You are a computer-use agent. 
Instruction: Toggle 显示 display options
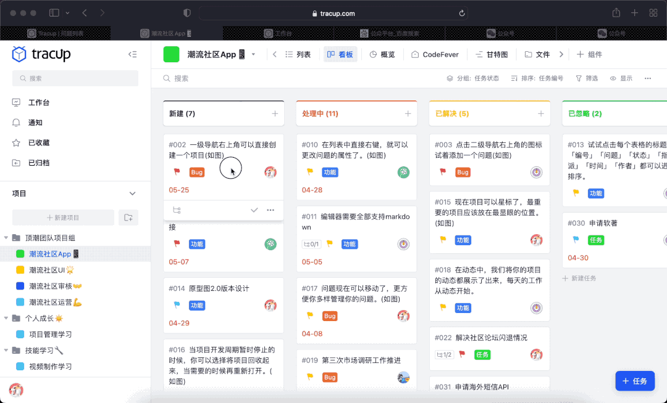[621, 78]
